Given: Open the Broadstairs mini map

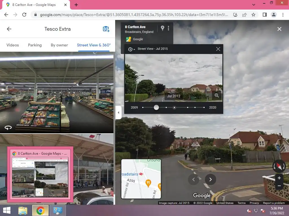Looking at the screenshot, I should (x=141, y=179).
